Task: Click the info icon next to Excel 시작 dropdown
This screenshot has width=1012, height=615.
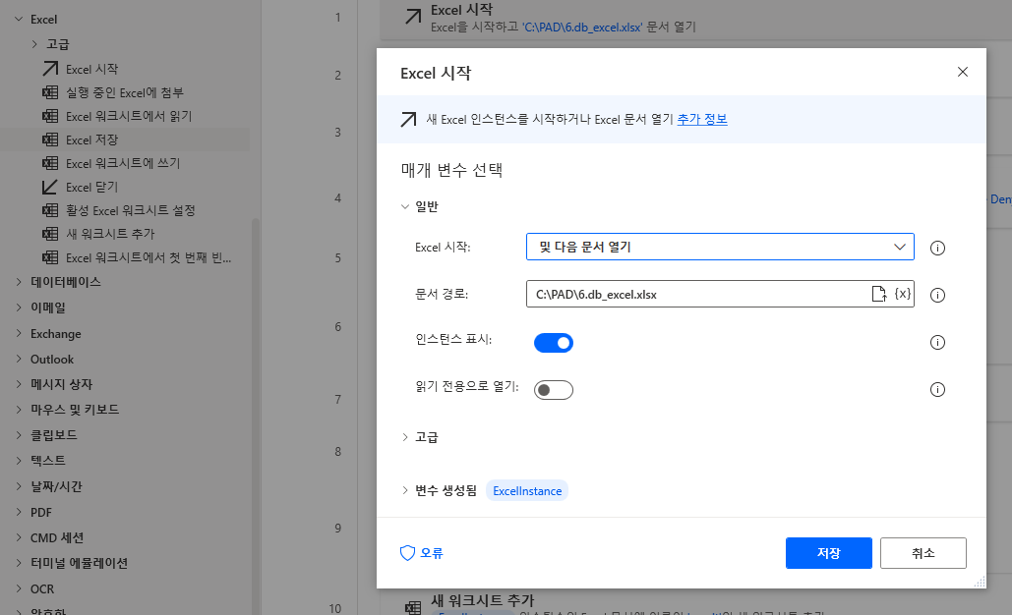Action: pos(937,248)
